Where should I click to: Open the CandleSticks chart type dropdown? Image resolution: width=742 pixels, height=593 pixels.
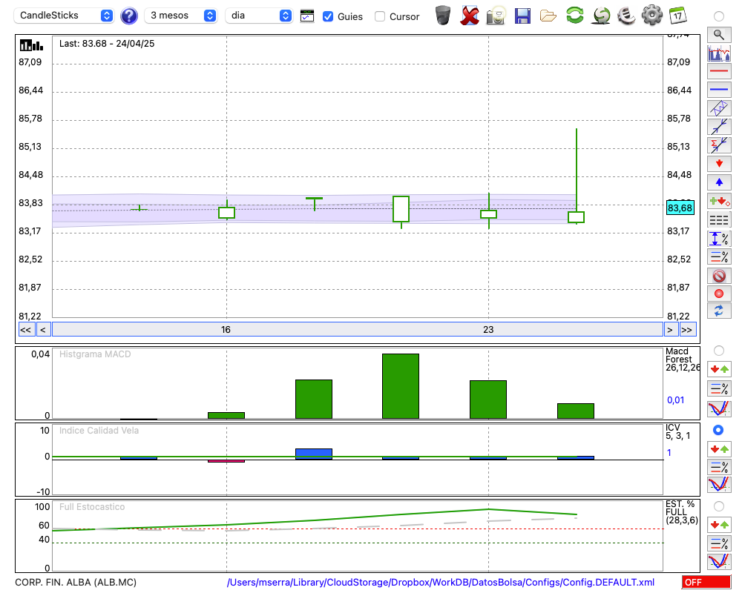pos(64,16)
